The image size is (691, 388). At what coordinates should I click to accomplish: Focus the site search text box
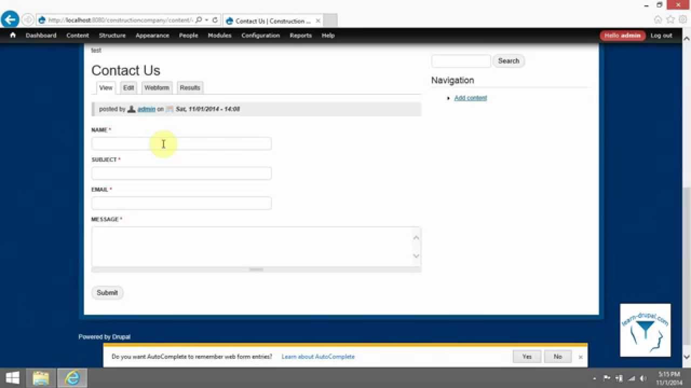pyautogui.click(x=461, y=61)
